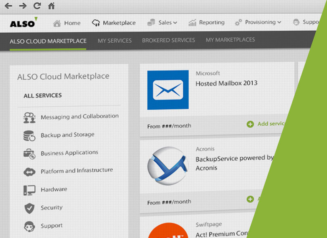Screen dimensions: 327x238
Task: Click the headset person icon in top navigation
Action: pos(296,22)
